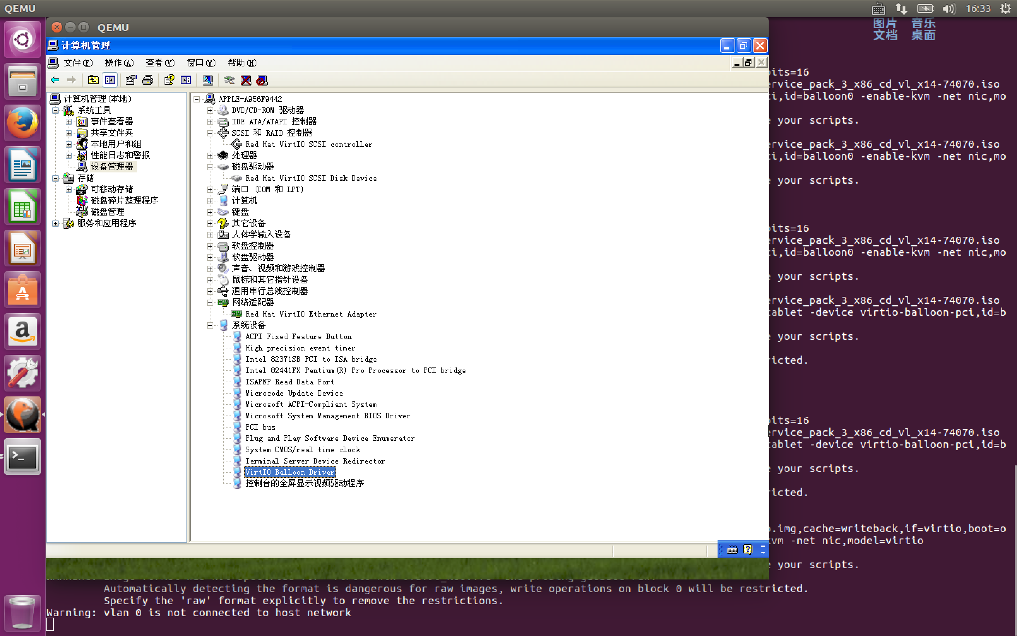Select PCI bus device entry
The width and height of the screenshot is (1017, 636).
[x=260, y=427]
